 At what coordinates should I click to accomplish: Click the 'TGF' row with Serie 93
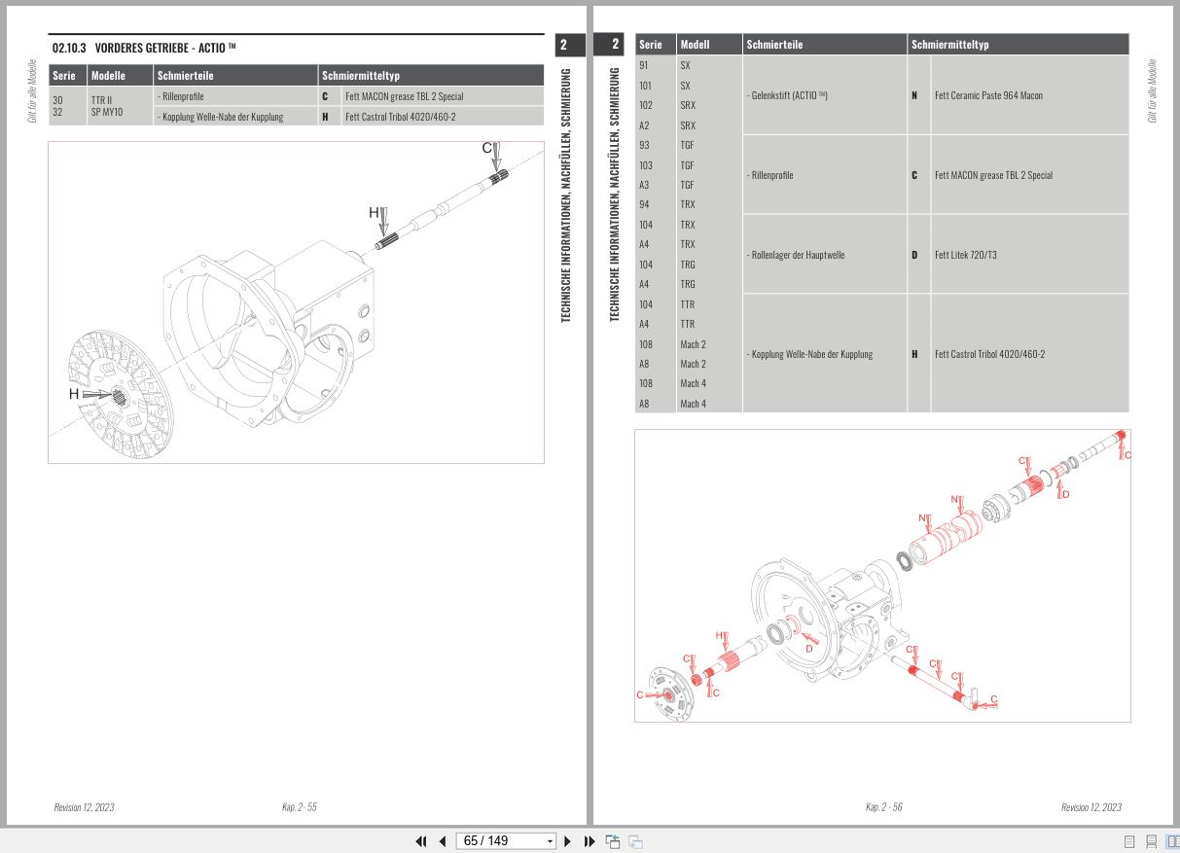coord(687,145)
